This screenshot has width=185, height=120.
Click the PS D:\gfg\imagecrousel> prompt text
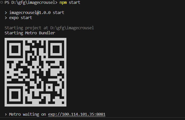point(31,3)
